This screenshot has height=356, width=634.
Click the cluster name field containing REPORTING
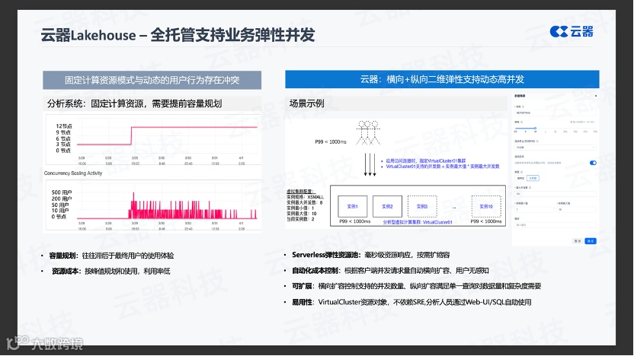click(x=556, y=113)
